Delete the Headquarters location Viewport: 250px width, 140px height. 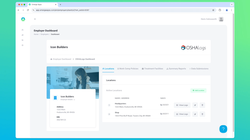click(202, 105)
